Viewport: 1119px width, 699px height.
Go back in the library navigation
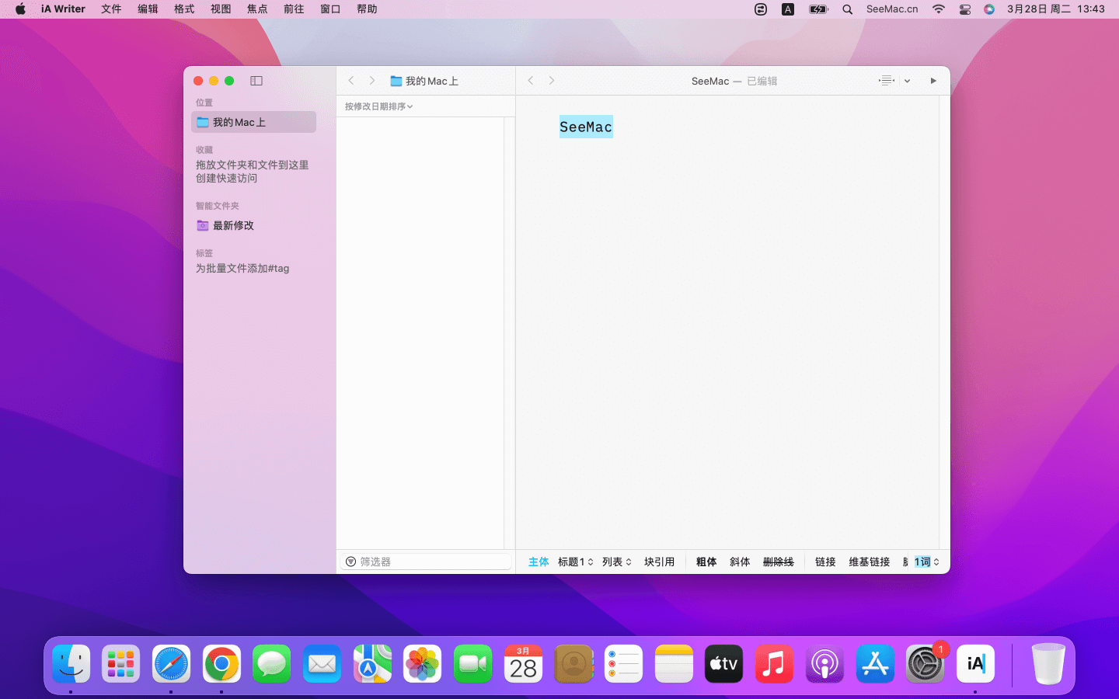click(x=351, y=81)
